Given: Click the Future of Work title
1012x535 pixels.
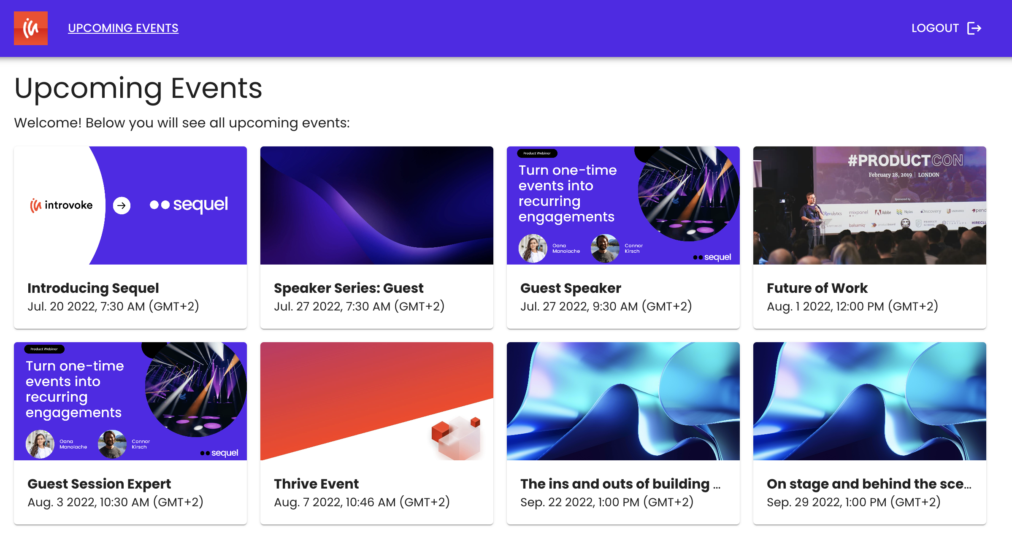Looking at the screenshot, I should point(817,288).
